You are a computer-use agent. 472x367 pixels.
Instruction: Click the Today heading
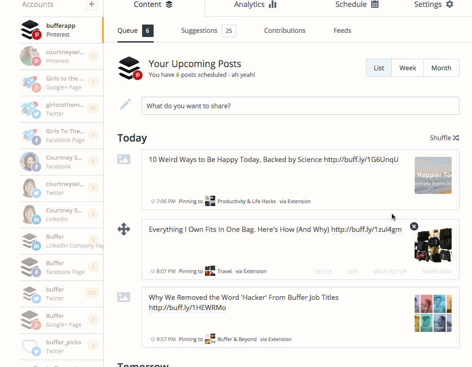pos(132,138)
